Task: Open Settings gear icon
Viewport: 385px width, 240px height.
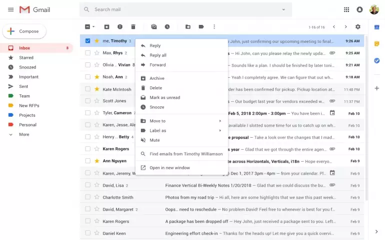Action: (357, 27)
